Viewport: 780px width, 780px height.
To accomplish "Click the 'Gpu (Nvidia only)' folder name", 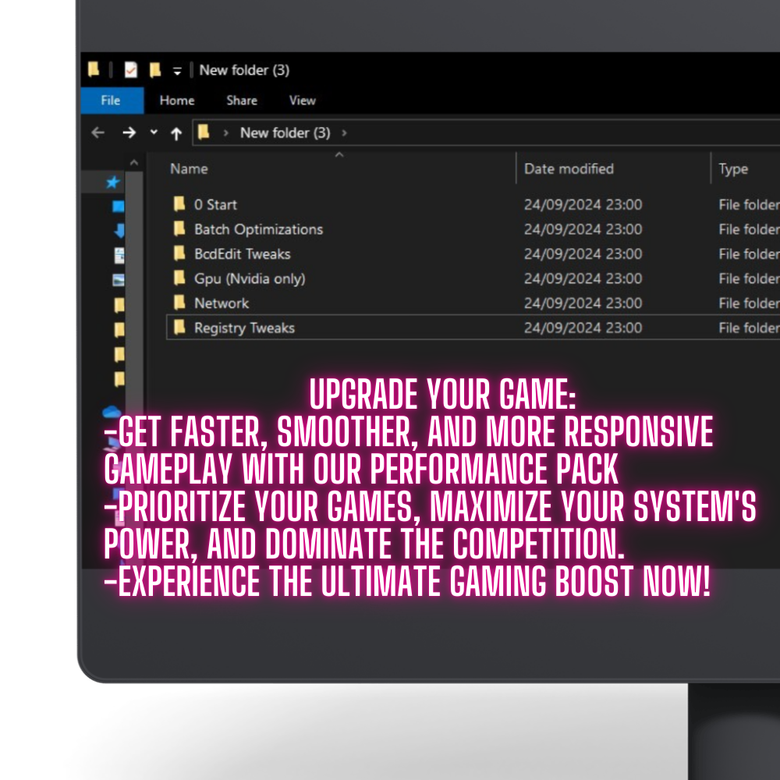I will tap(250, 278).
